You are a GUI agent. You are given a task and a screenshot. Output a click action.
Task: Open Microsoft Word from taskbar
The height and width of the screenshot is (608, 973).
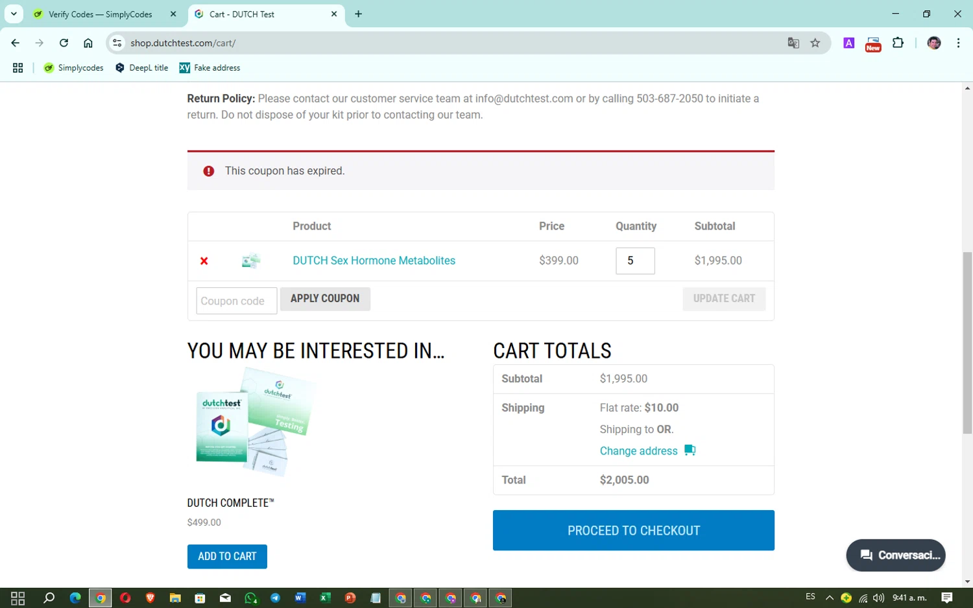[300, 598]
